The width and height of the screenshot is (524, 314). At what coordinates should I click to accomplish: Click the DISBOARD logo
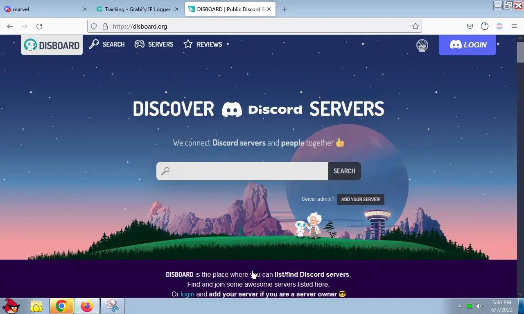click(52, 45)
